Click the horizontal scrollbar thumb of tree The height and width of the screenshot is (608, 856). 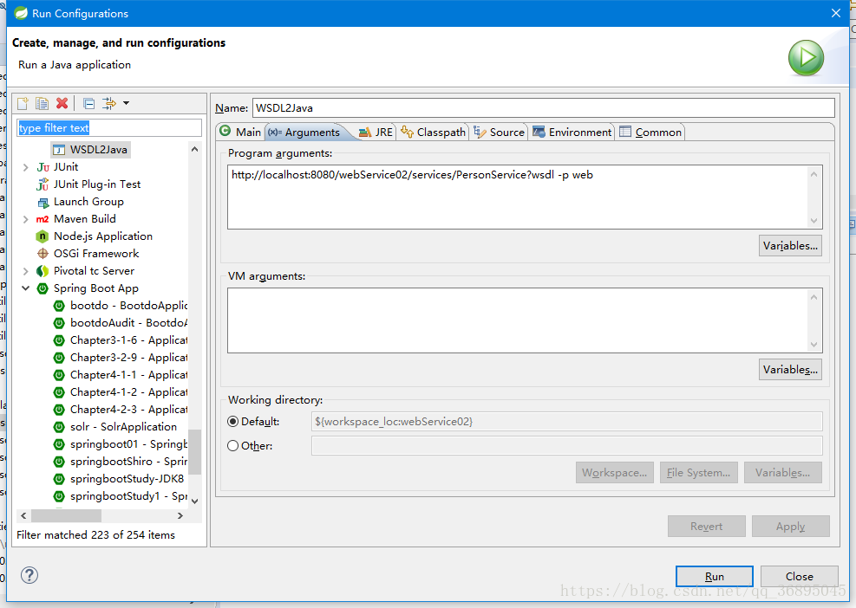pyautogui.click(x=66, y=516)
